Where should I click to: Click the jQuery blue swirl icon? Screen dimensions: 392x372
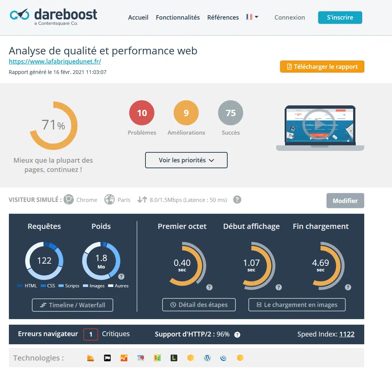224,358
